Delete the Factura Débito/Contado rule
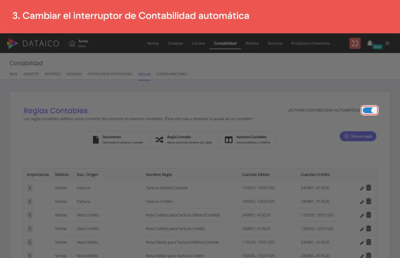This screenshot has height=258, width=400. 369,188
